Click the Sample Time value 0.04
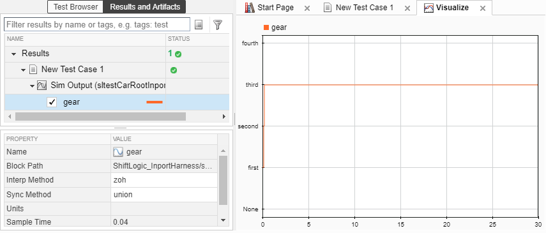Viewport: 546px width, 233px height. tap(164, 222)
